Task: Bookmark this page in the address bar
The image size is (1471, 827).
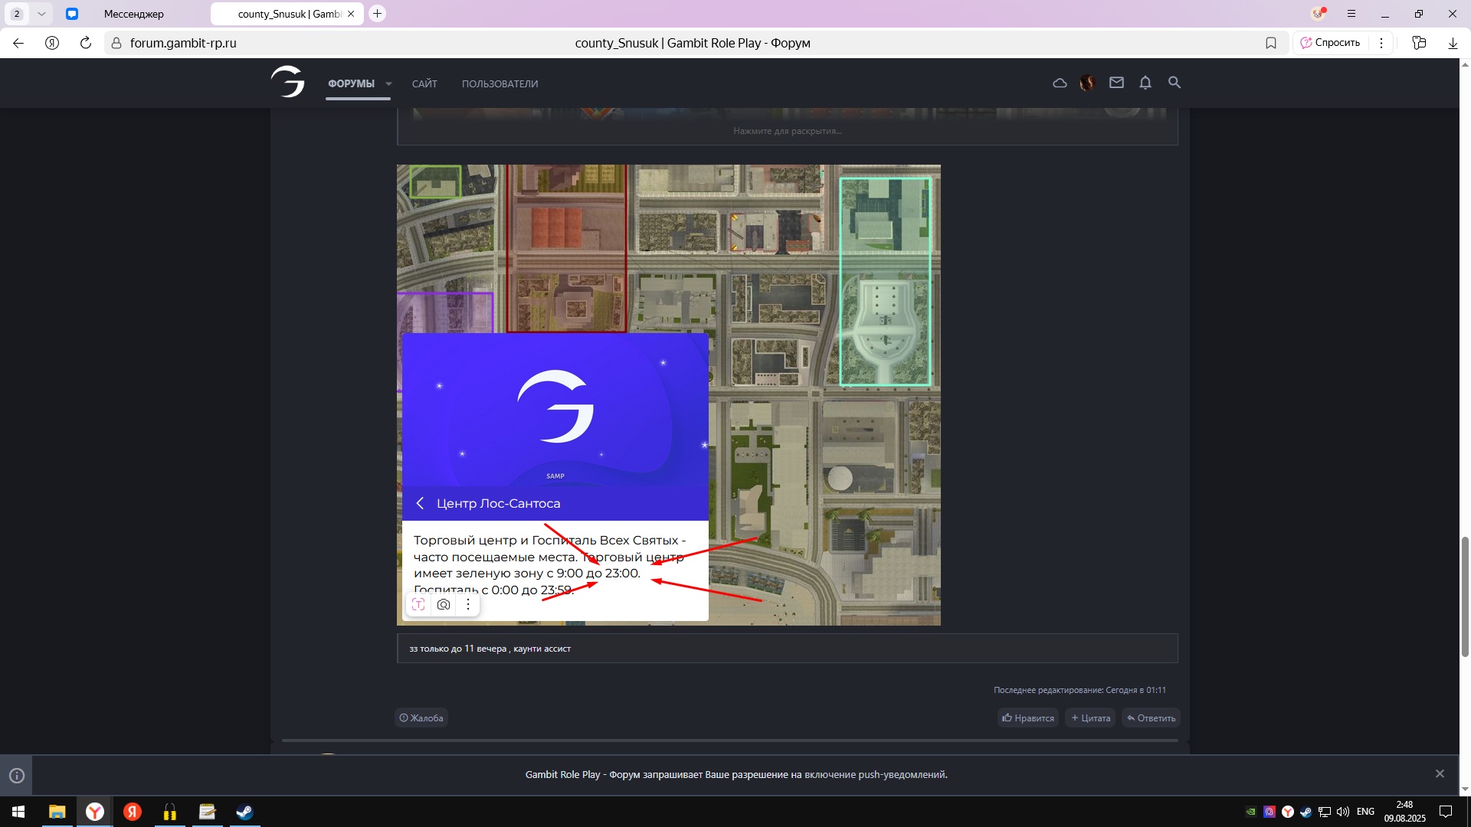Action: point(1271,43)
